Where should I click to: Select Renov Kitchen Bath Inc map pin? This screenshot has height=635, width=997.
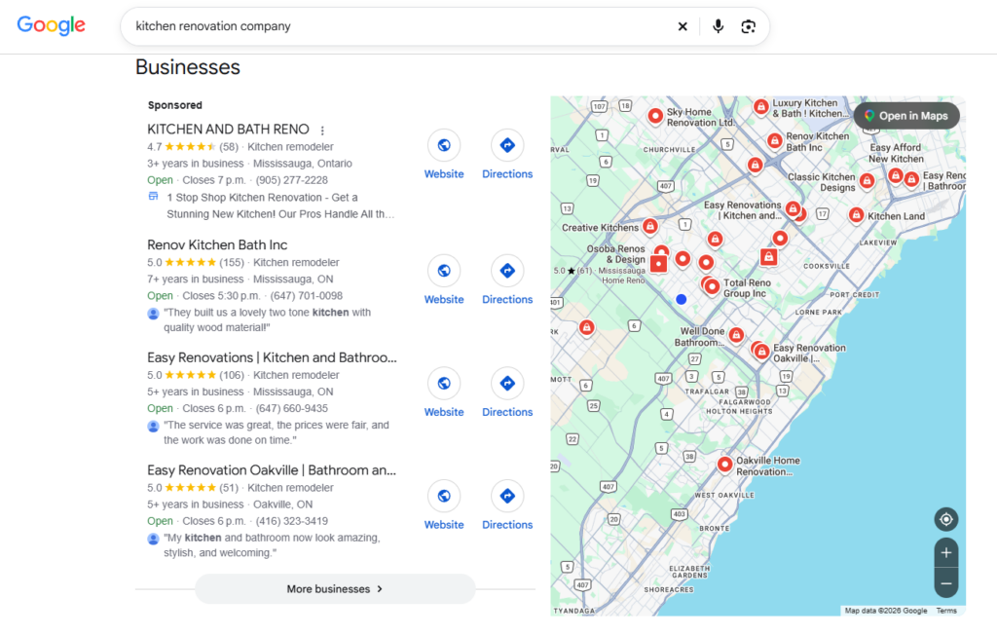pos(774,140)
